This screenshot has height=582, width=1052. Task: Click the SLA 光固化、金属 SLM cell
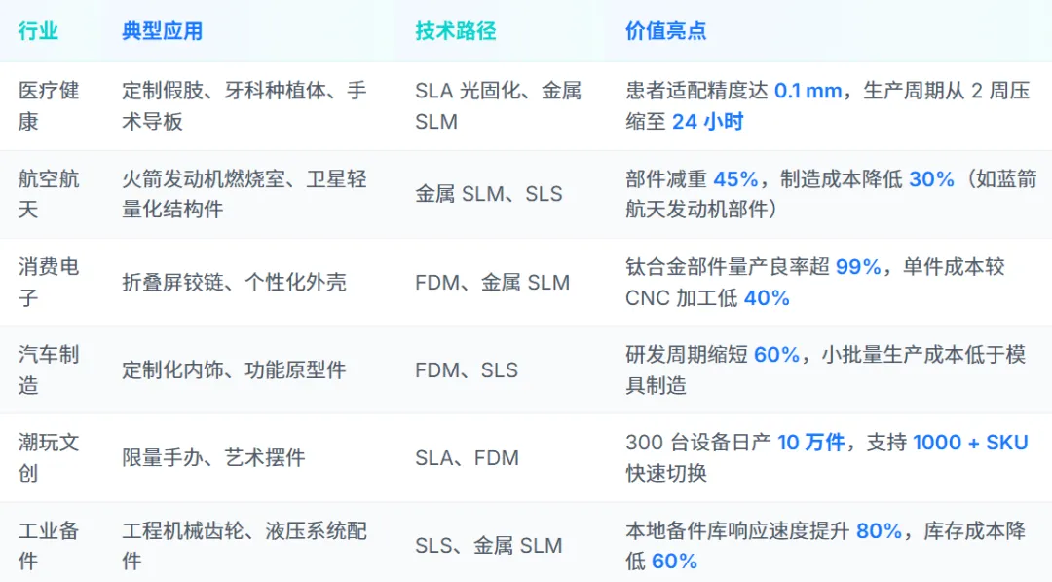(x=499, y=106)
